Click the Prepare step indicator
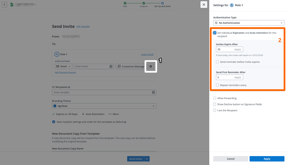The width and height of the screenshot is (288, 165). click(144, 4)
